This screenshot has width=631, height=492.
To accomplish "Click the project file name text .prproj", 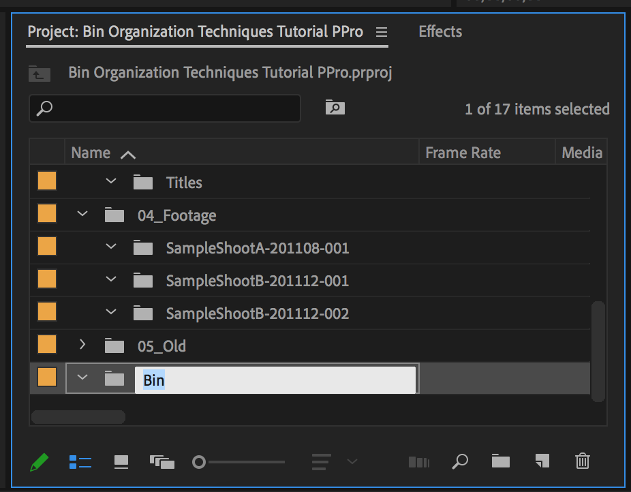I will (230, 73).
